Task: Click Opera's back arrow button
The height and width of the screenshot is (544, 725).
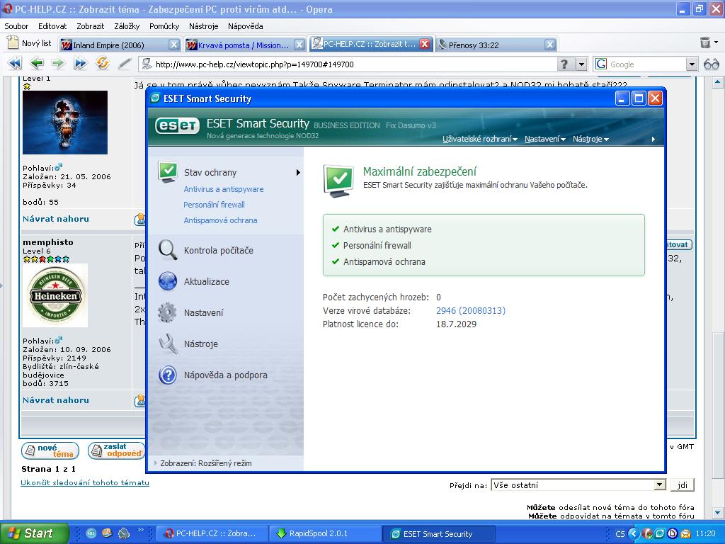Action: [36, 64]
